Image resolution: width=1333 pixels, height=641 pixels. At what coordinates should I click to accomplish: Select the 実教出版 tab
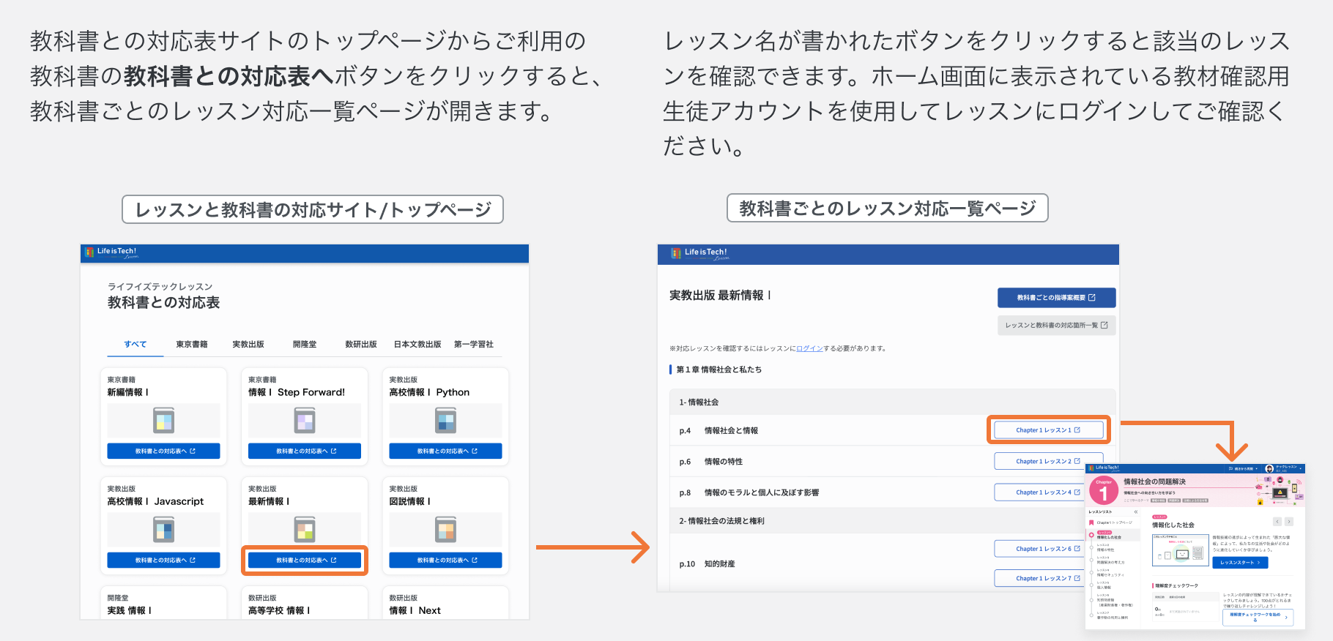(248, 344)
